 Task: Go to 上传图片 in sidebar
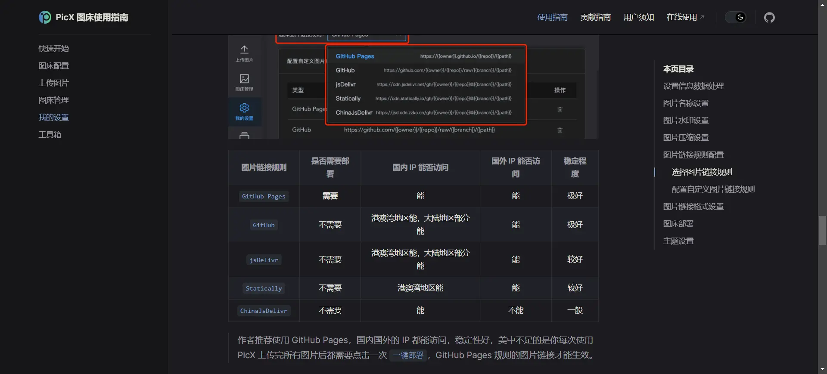tap(53, 83)
